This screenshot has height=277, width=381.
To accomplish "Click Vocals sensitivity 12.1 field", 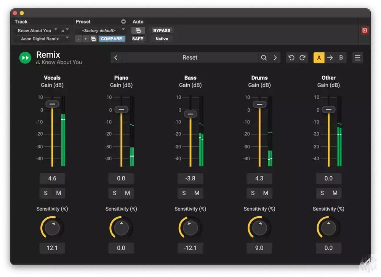I will 52,248.
